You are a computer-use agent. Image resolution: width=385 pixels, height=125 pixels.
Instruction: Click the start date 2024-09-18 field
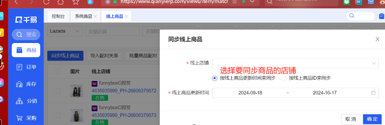pyautogui.click(x=250, y=93)
